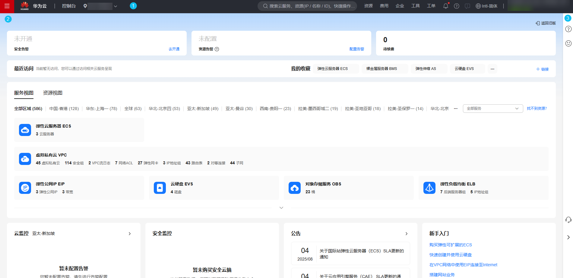Screen dimensions: 573x278
Task: Open 23 桶 in OBS card
Action: pyautogui.click(x=310, y=192)
